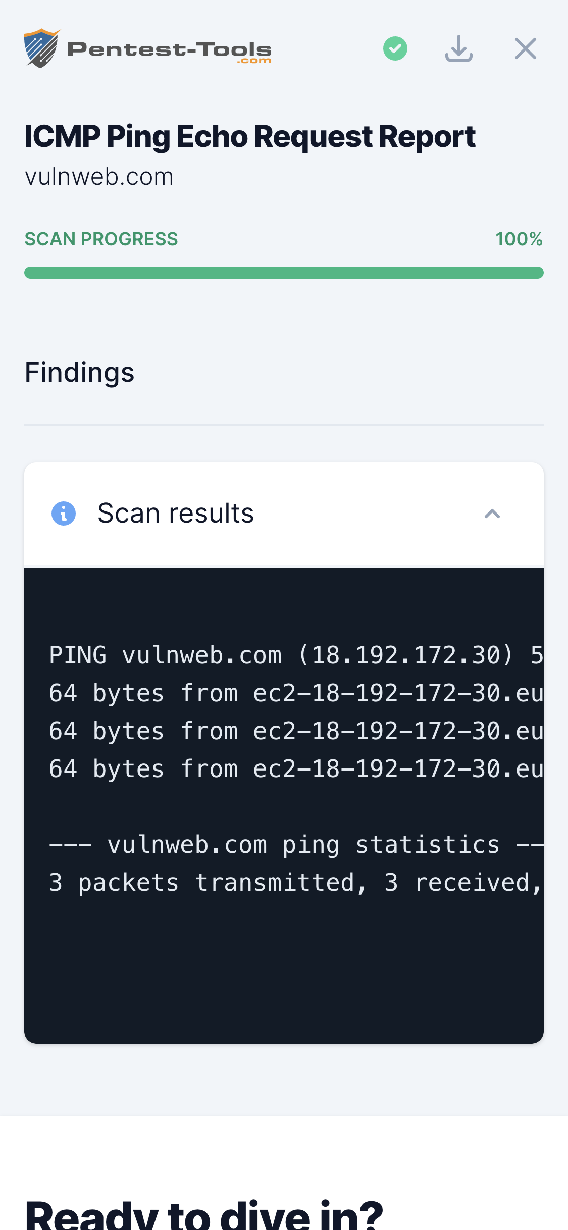Click the shield emblem in the header logo

pyautogui.click(x=42, y=48)
